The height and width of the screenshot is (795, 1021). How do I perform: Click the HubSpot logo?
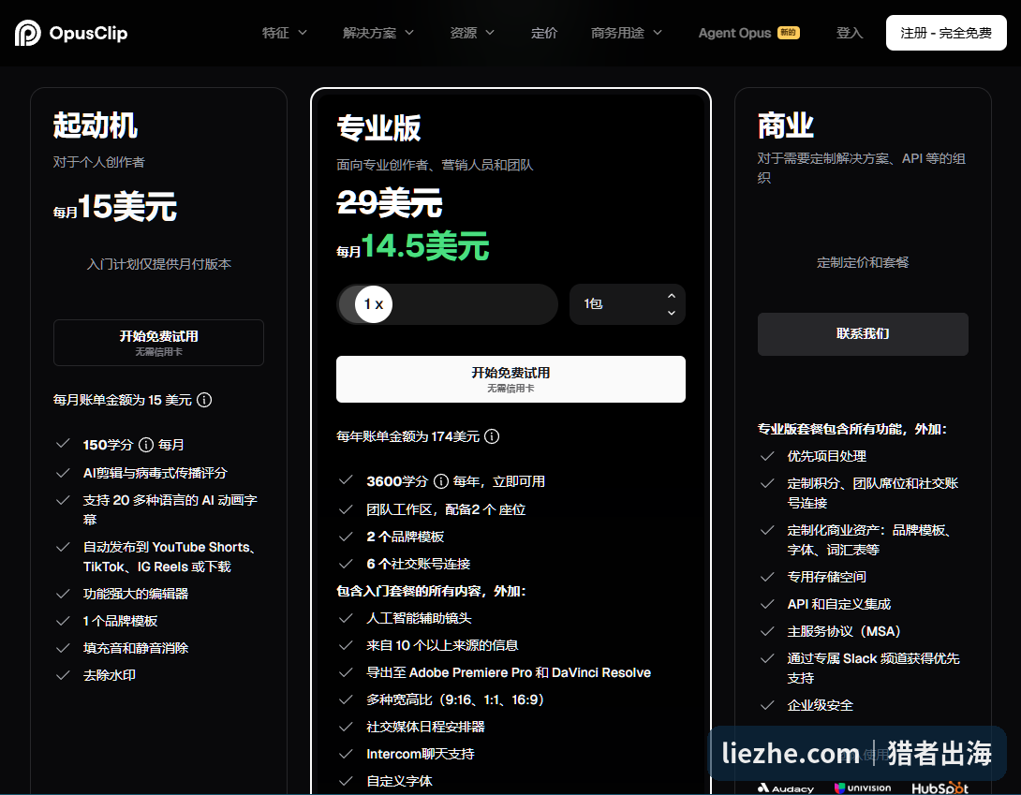(940, 788)
